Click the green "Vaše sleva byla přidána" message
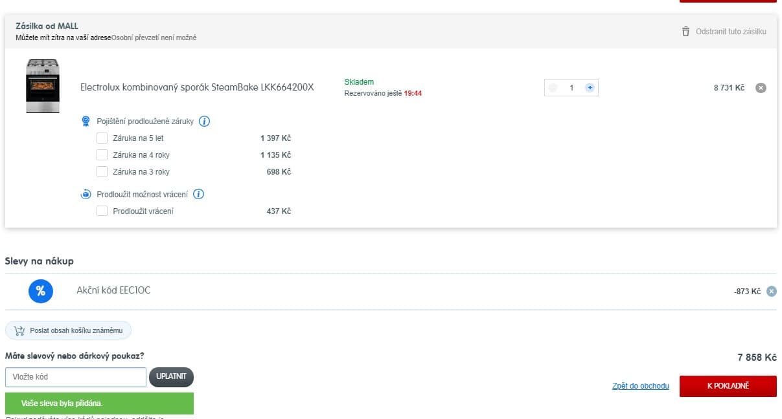 tap(99, 403)
